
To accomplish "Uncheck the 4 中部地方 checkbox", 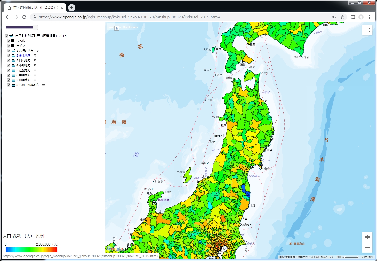I will 9,65.
